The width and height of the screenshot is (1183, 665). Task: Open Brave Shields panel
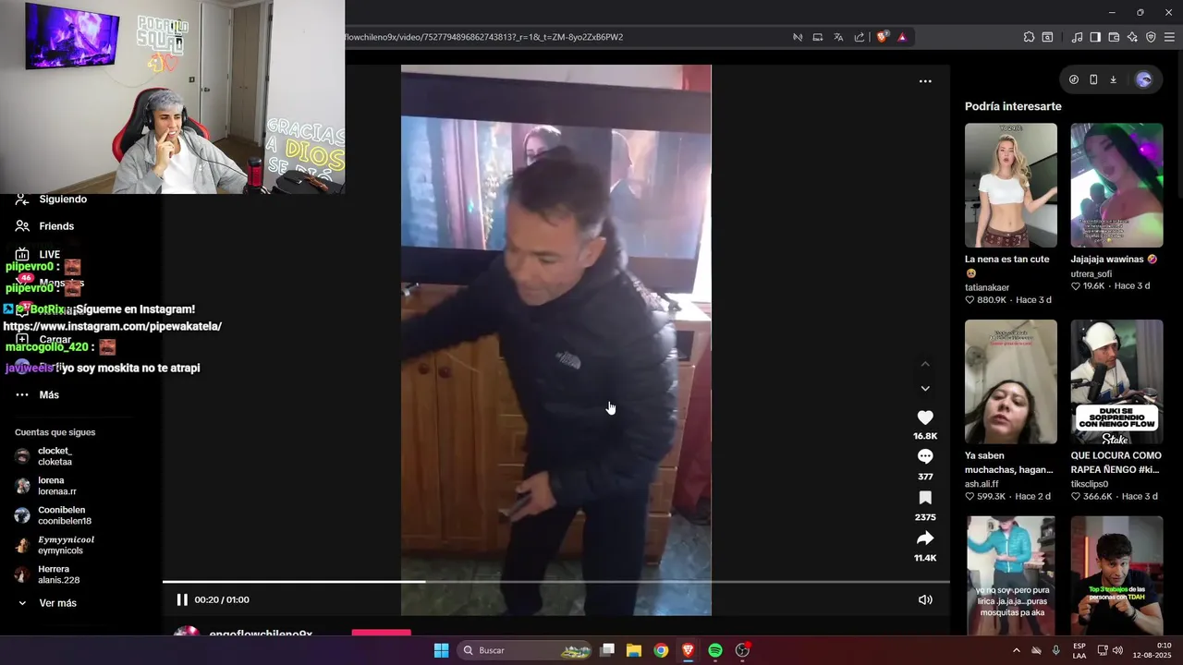[x=883, y=37]
